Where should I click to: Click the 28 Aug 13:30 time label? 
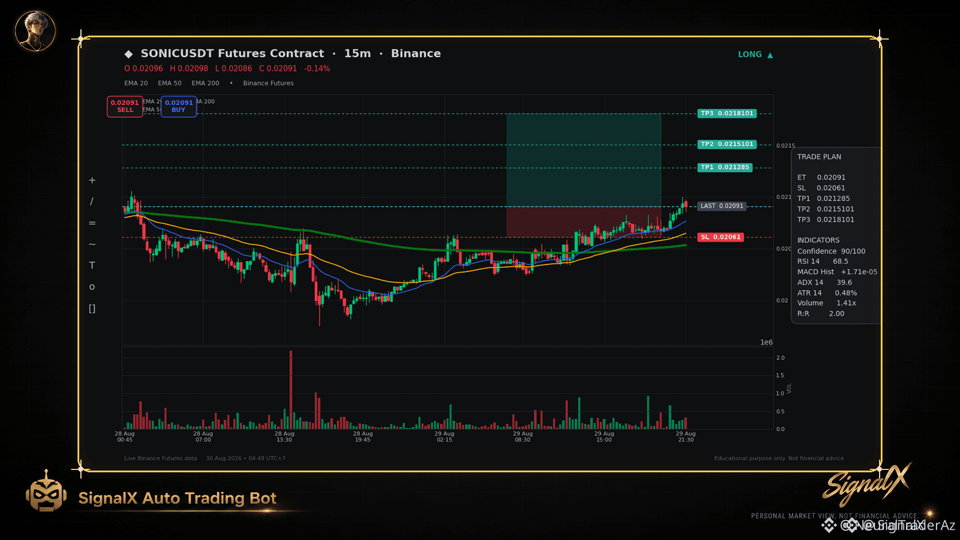[284, 437]
